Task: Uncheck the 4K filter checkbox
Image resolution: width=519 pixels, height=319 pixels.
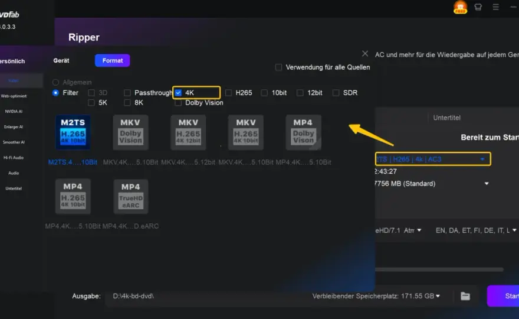Action: tap(178, 93)
